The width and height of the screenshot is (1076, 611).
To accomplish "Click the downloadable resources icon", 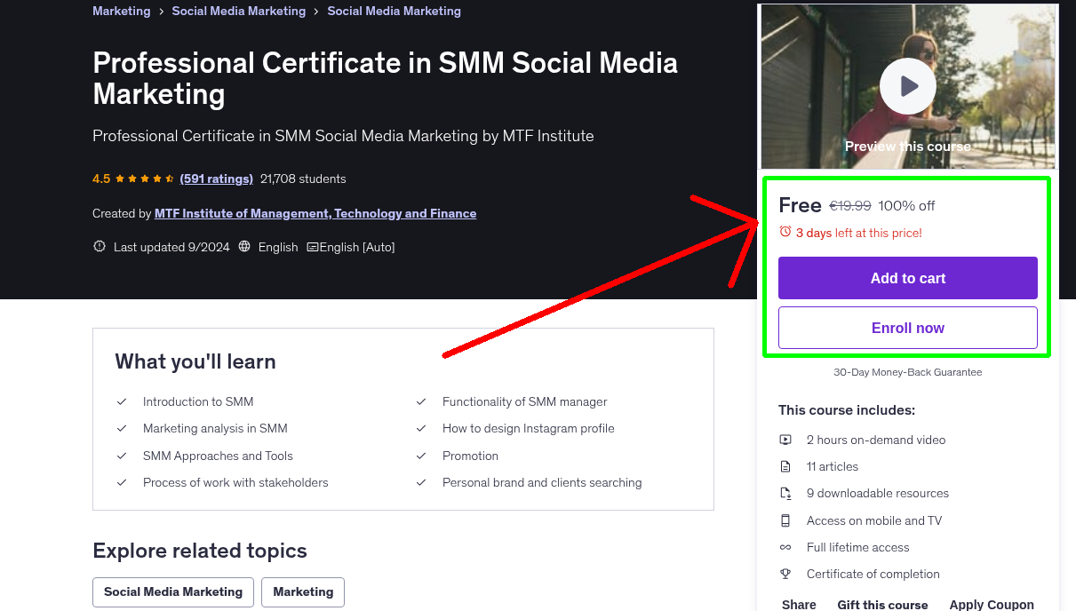I will 785,493.
